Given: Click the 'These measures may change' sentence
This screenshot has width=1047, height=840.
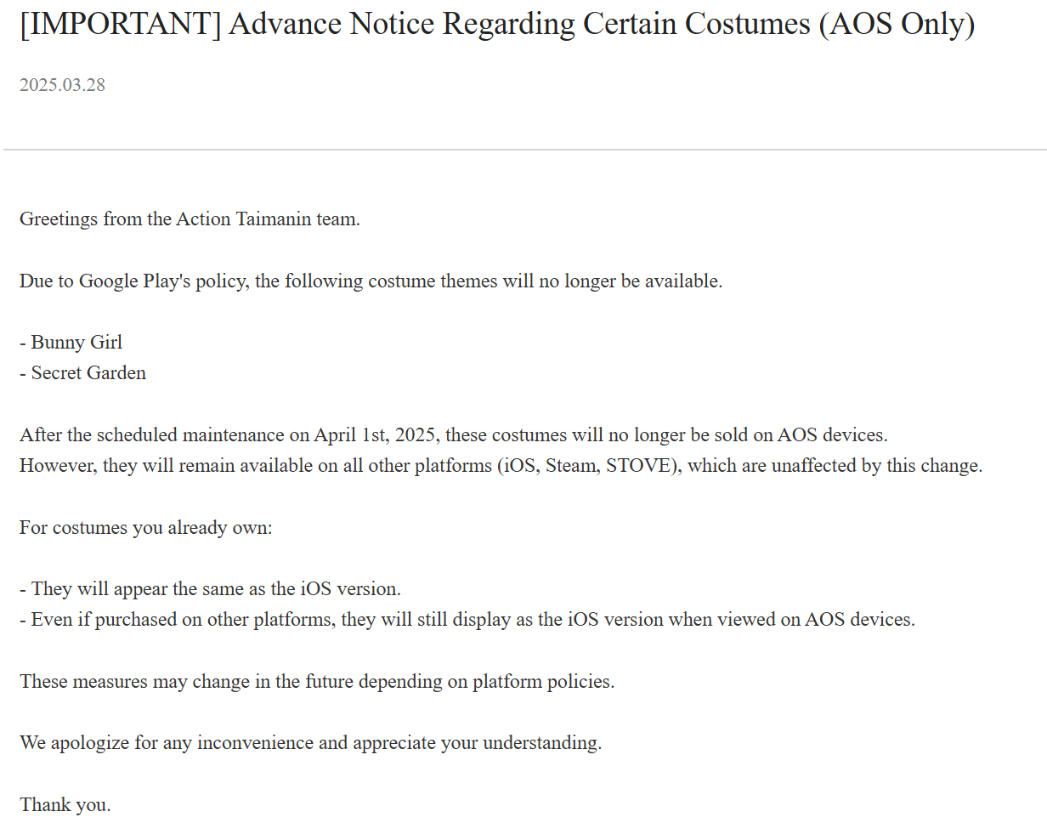Looking at the screenshot, I should 317,682.
